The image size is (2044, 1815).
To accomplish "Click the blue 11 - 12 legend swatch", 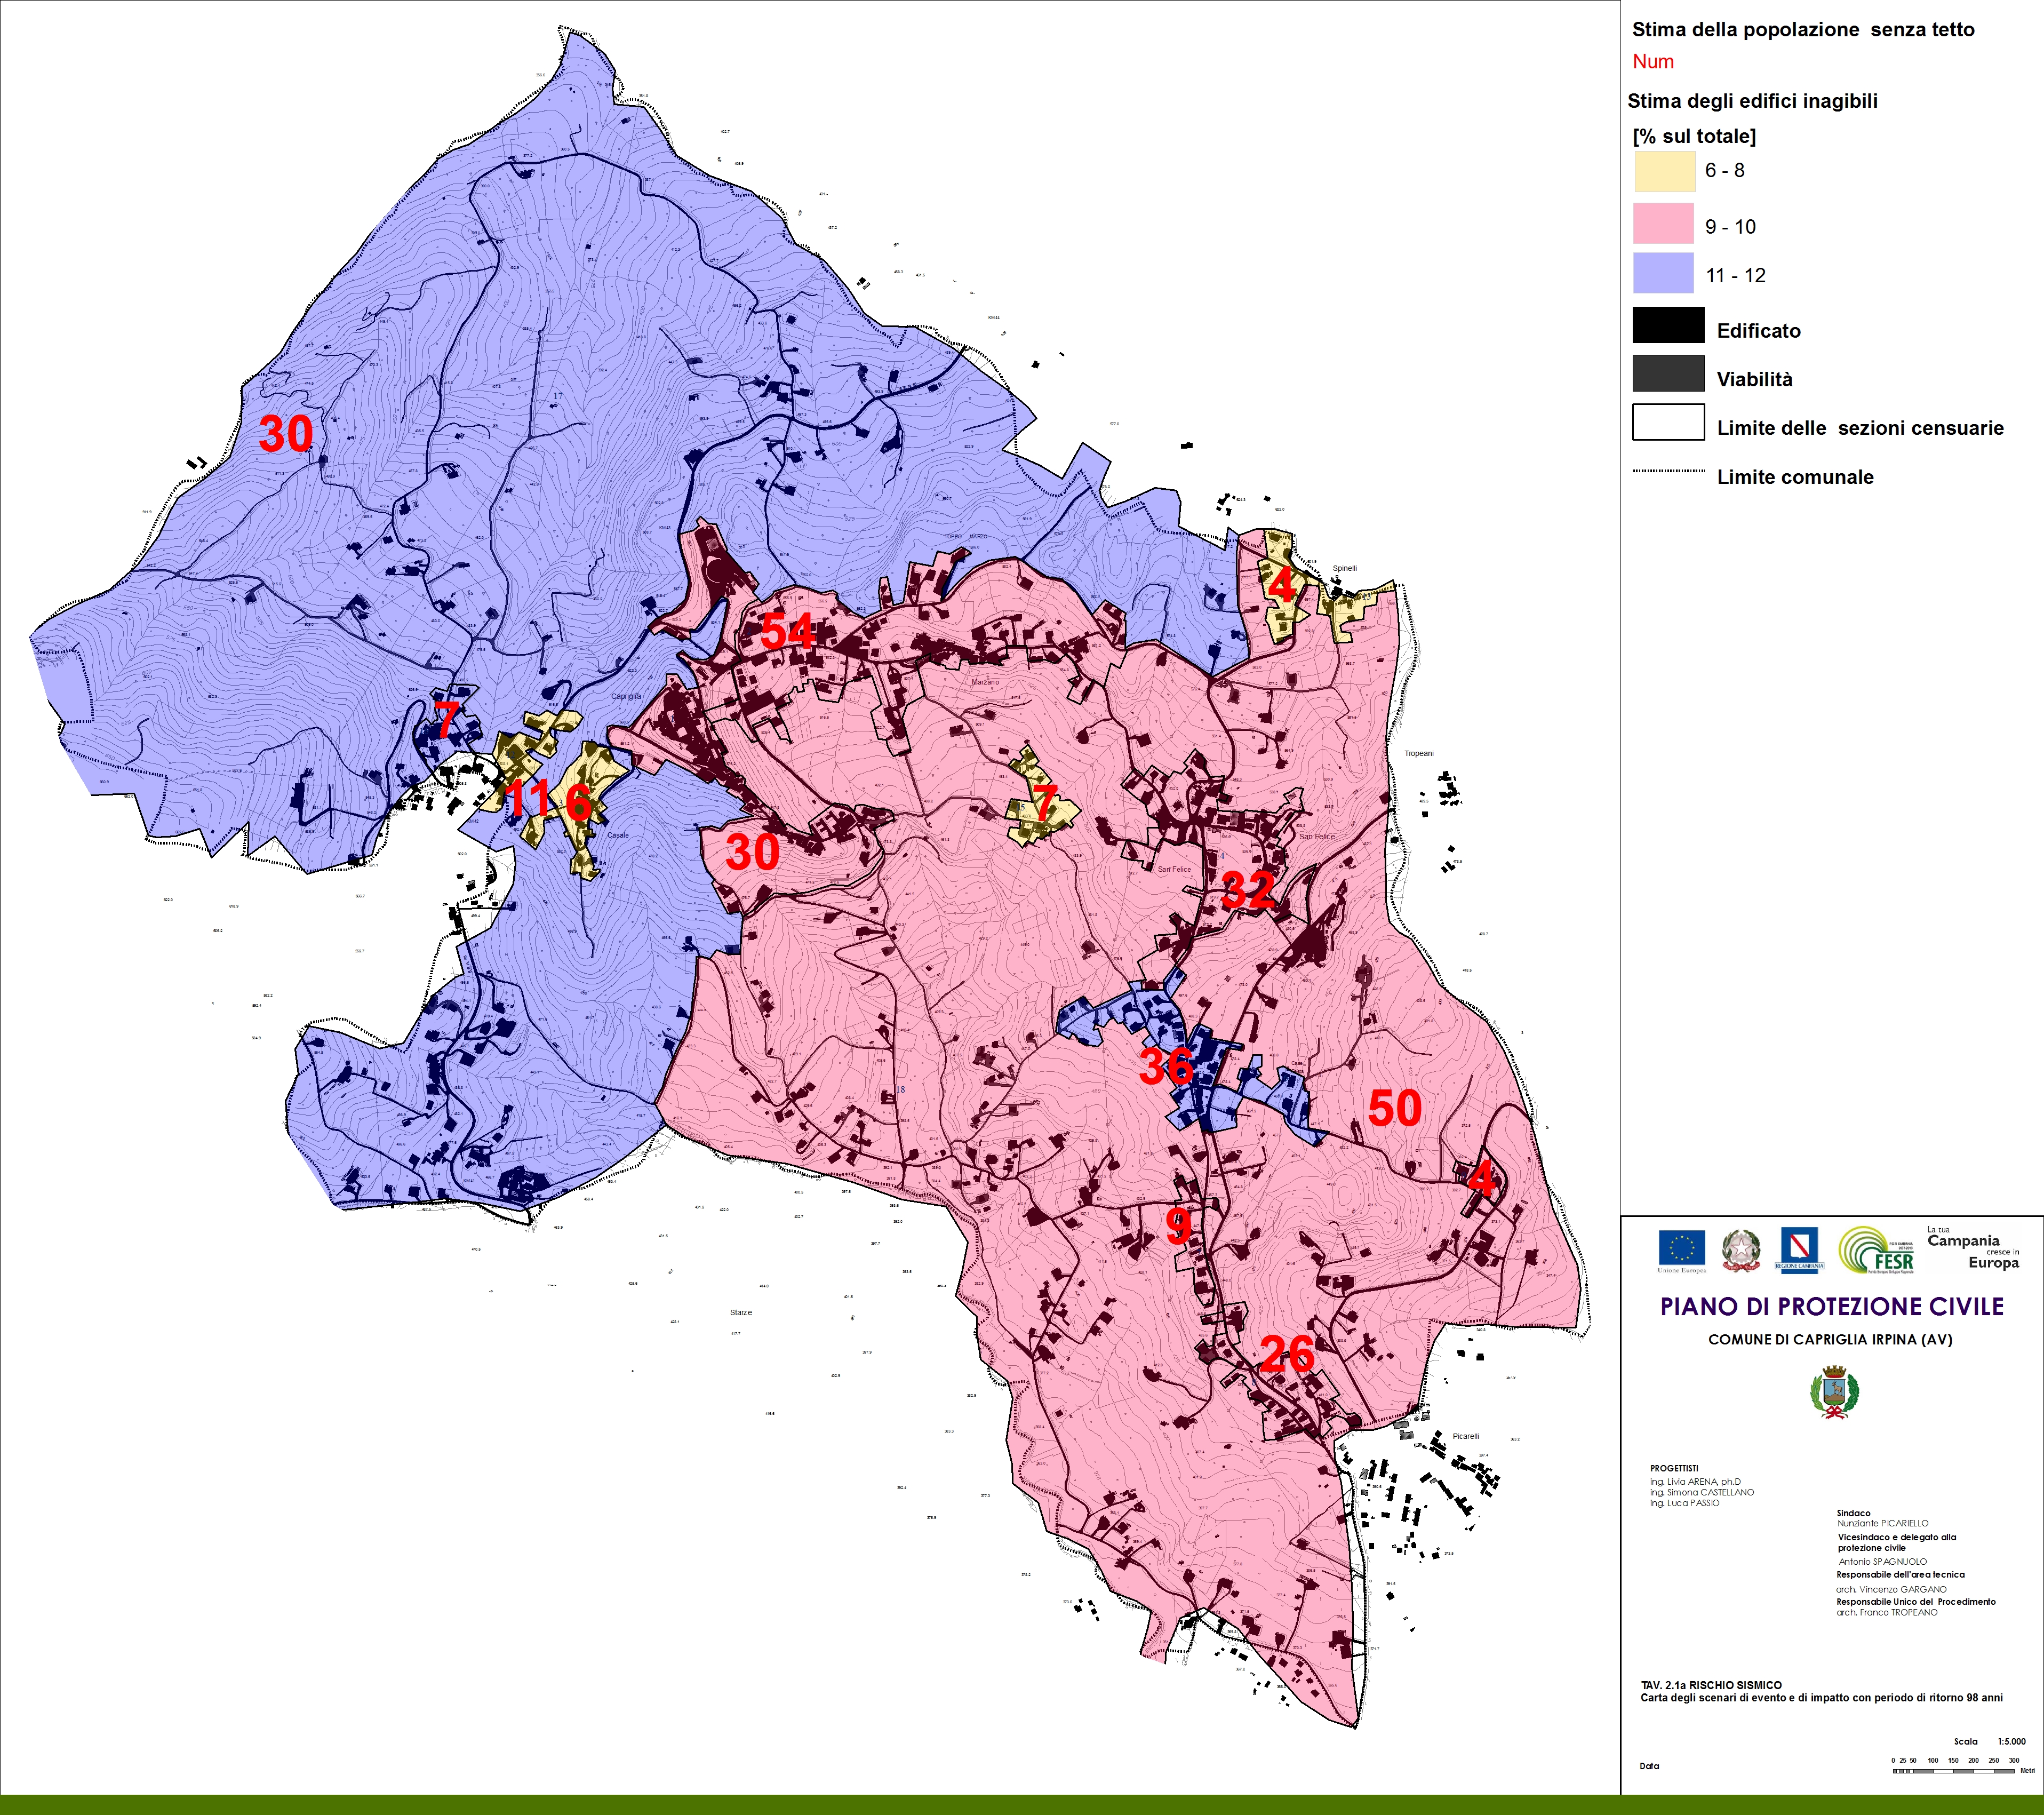I will (x=1663, y=273).
